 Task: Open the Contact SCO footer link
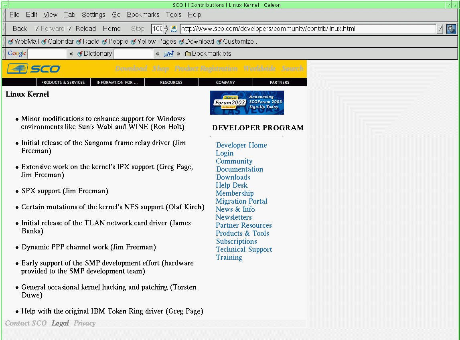click(26, 323)
